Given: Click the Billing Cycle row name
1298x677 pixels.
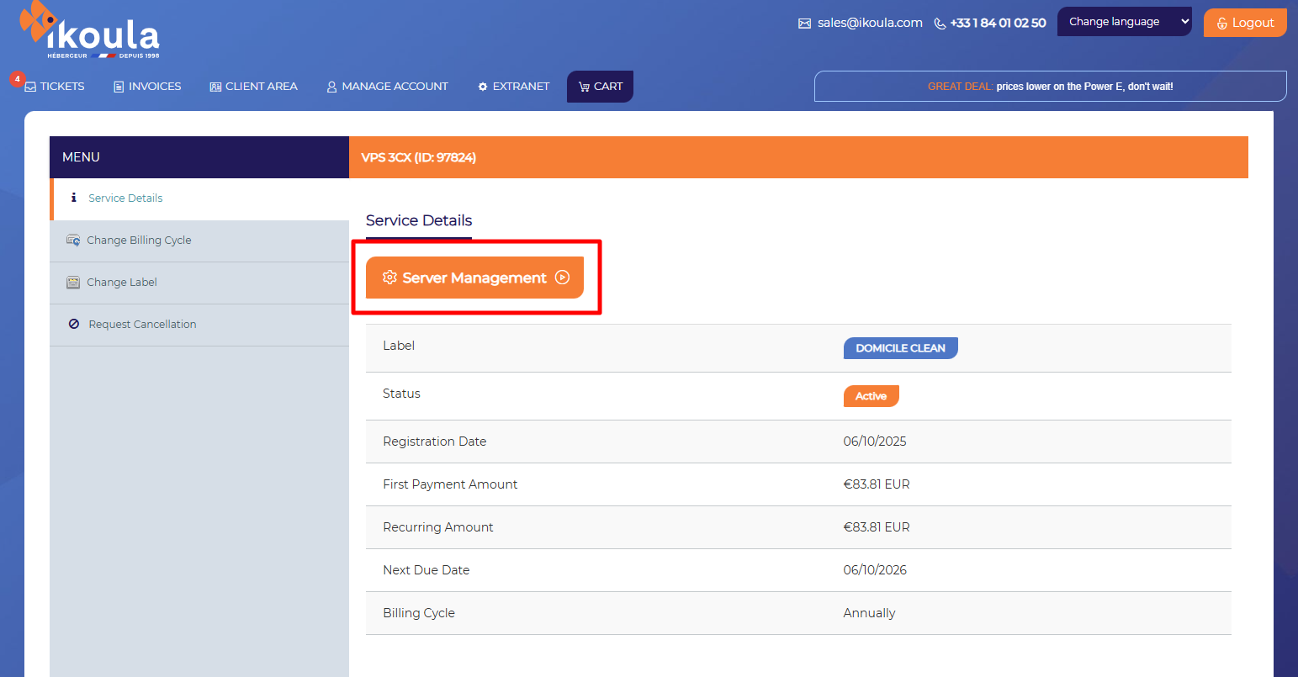Looking at the screenshot, I should [x=419, y=613].
